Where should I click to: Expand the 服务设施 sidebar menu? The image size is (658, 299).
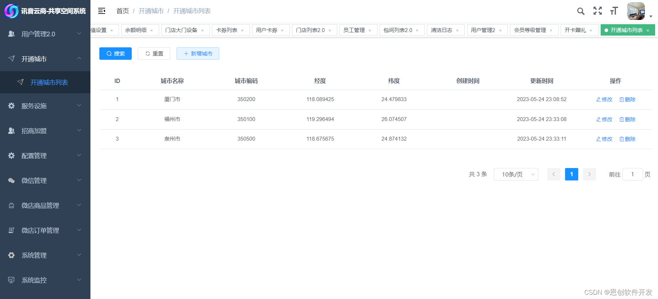pyautogui.click(x=45, y=106)
